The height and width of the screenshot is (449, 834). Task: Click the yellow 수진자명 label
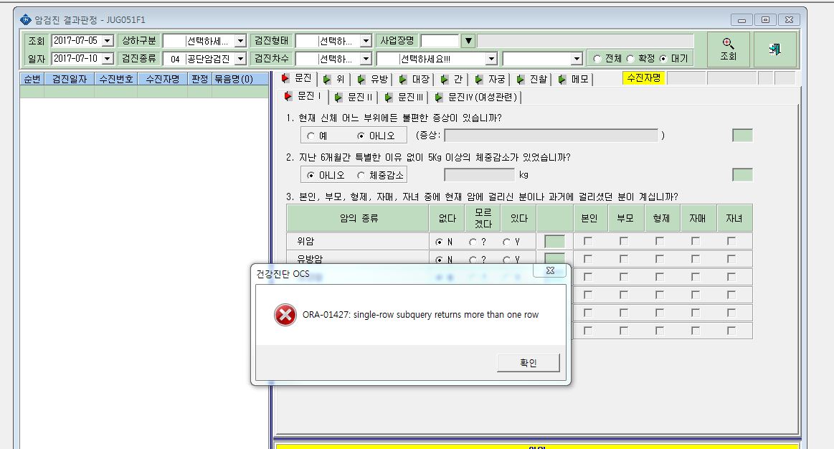[x=643, y=77]
